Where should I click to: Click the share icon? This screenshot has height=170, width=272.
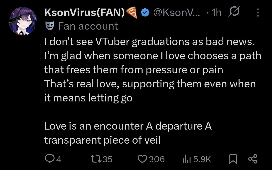[253, 159]
